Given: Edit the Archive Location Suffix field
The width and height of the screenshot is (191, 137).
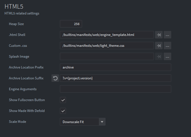Looking at the screenshot, I should pos(116,78).
